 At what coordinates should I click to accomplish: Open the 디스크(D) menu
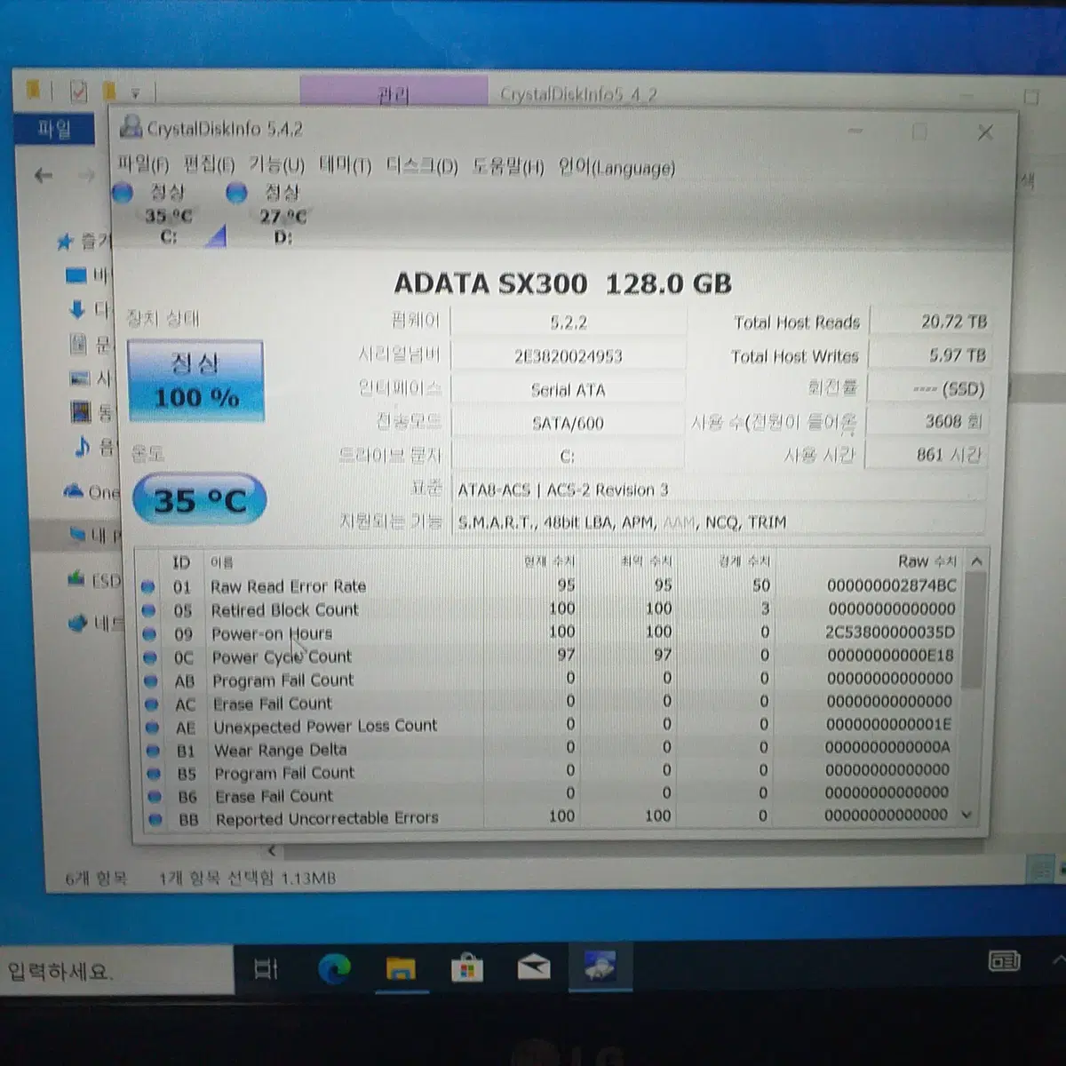(x=421, y=166)
